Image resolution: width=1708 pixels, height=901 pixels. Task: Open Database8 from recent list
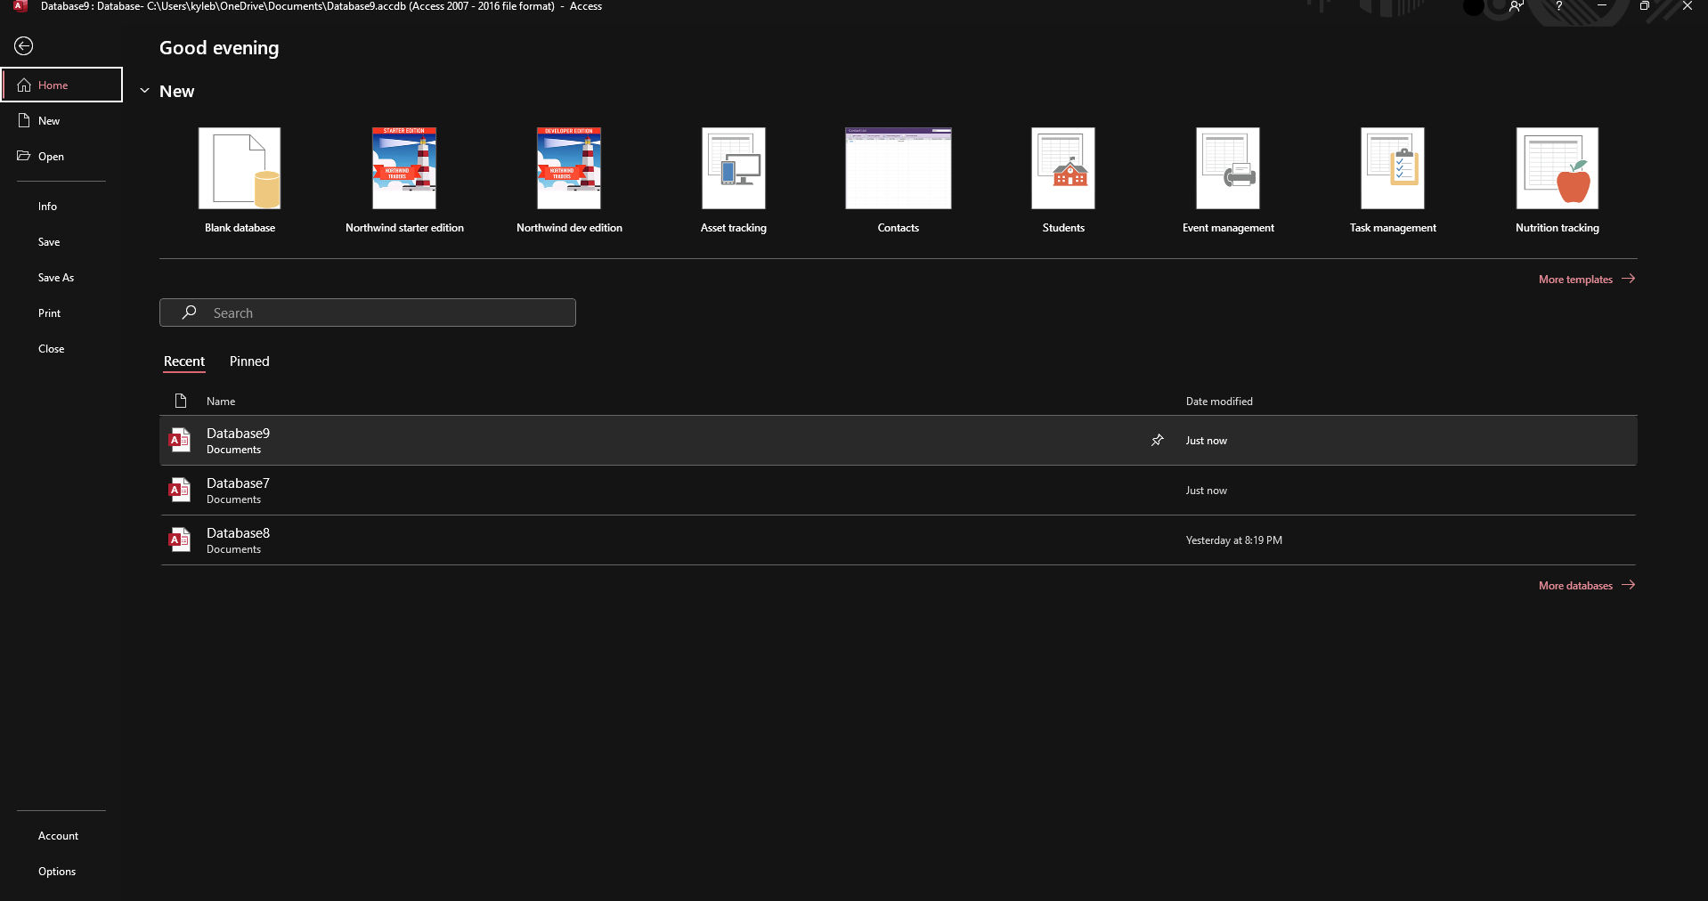point(899,540)
